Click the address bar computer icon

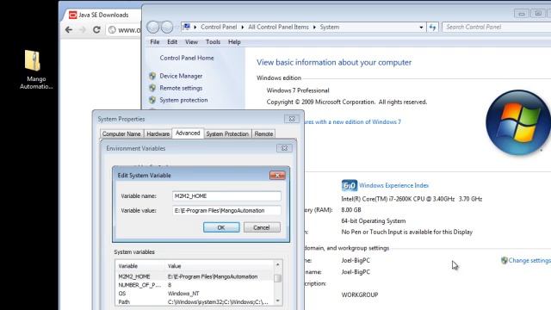187,27
